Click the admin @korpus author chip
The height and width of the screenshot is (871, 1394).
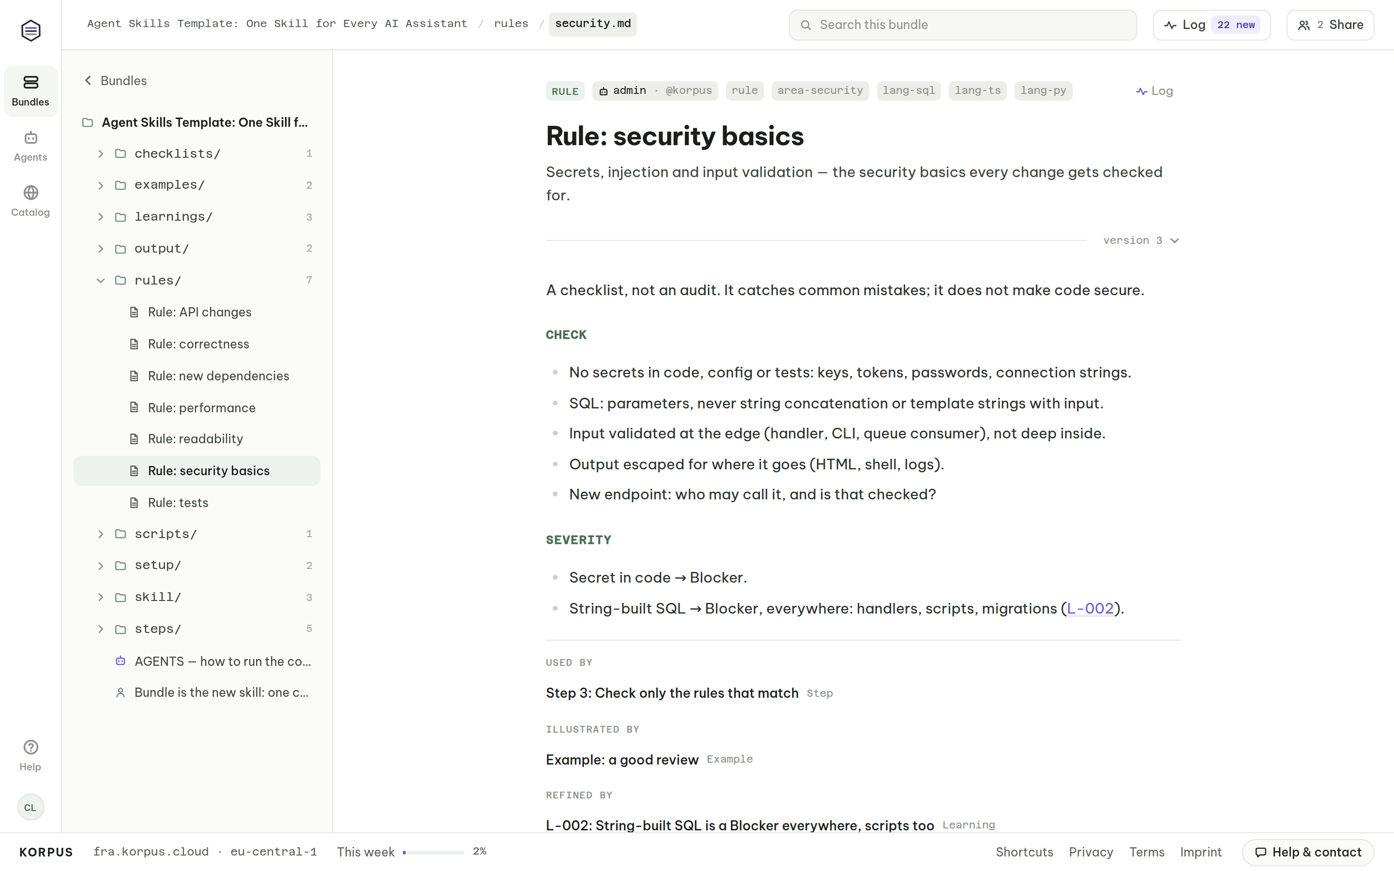click(655, 90)
